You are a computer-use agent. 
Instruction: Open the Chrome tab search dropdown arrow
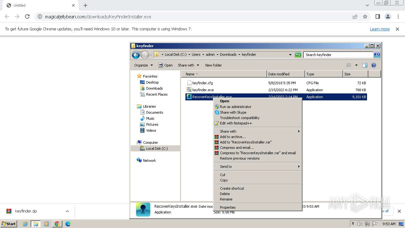[367, 5]
